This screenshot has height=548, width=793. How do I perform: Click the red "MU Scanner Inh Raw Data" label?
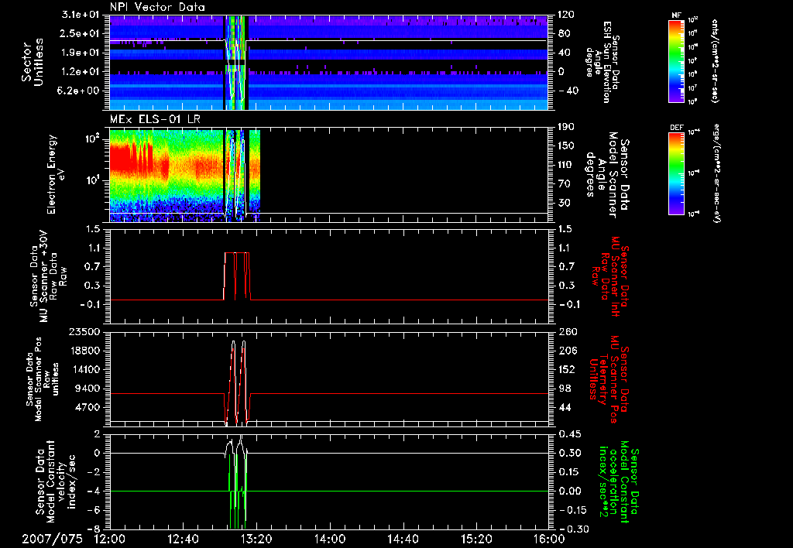click(610, 276)
